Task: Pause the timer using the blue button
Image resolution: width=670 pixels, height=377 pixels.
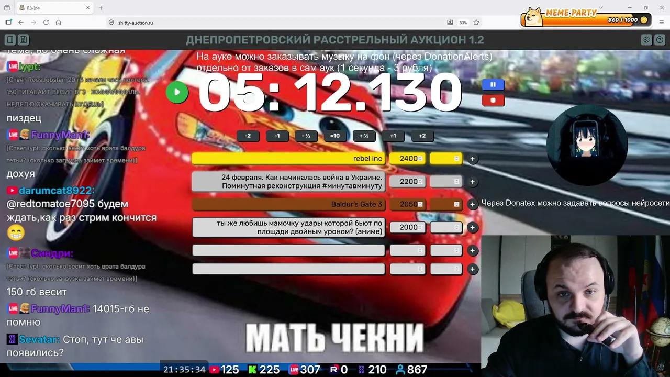Action: coord(493,84)
